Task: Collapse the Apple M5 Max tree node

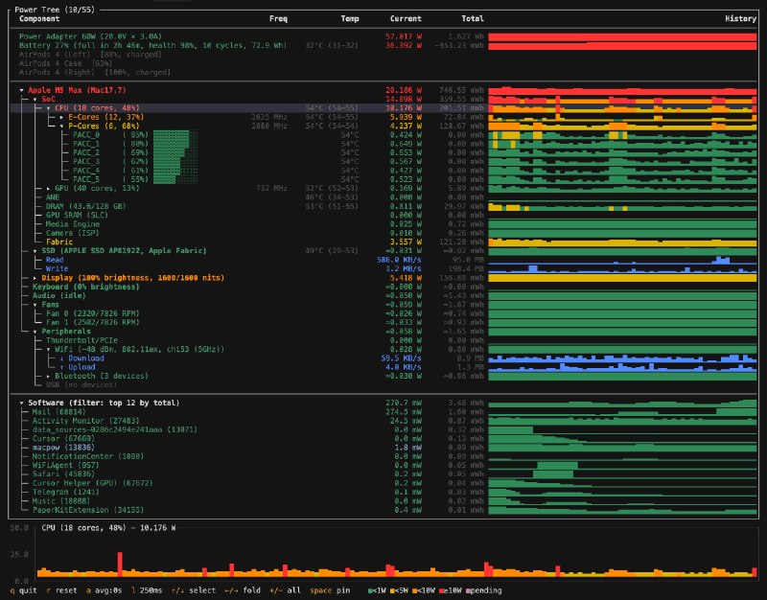Action: [x=21, y=90]
